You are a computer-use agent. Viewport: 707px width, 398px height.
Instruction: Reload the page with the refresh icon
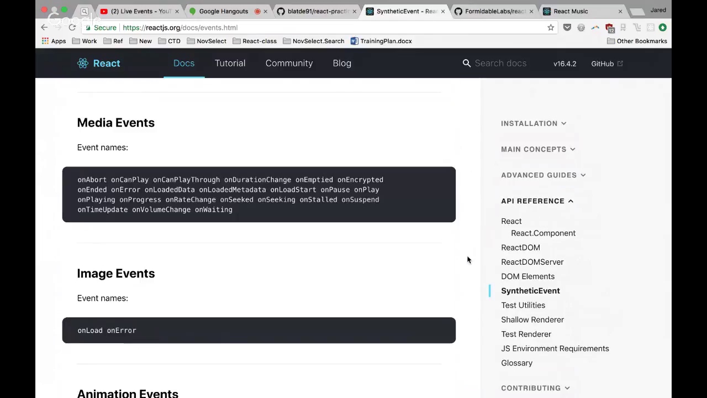coord(72,28)
